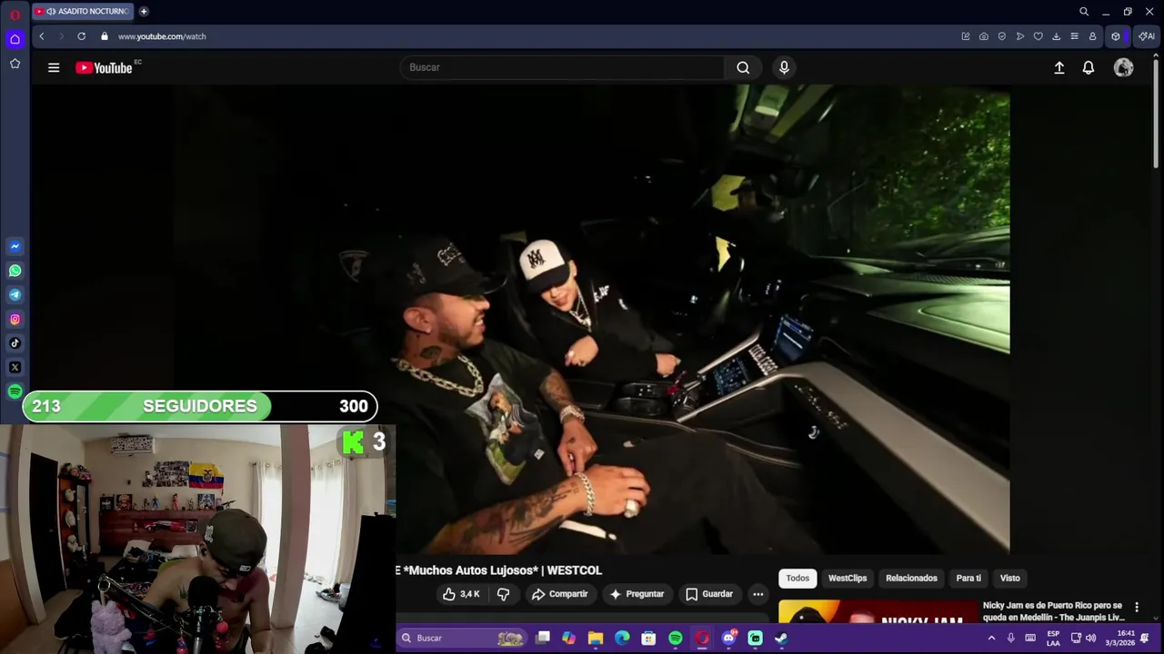
Task: Open YouTube notifications bell
Action: 1089,67
